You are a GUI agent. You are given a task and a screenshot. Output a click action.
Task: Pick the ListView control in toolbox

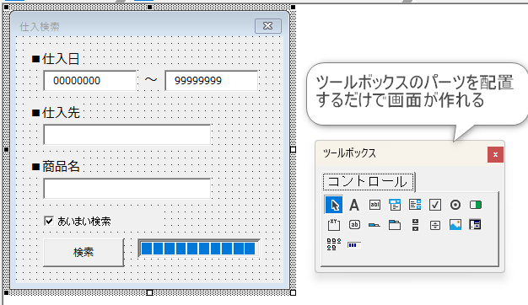tap(334, 244)
